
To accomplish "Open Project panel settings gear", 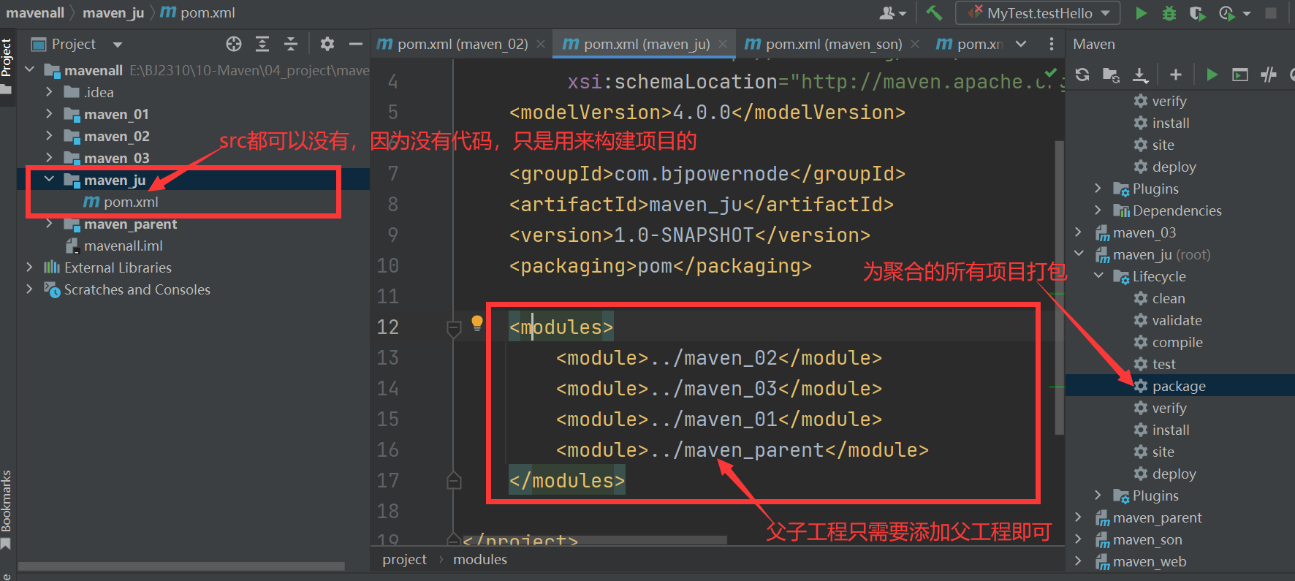I will [x=327, y=44].
